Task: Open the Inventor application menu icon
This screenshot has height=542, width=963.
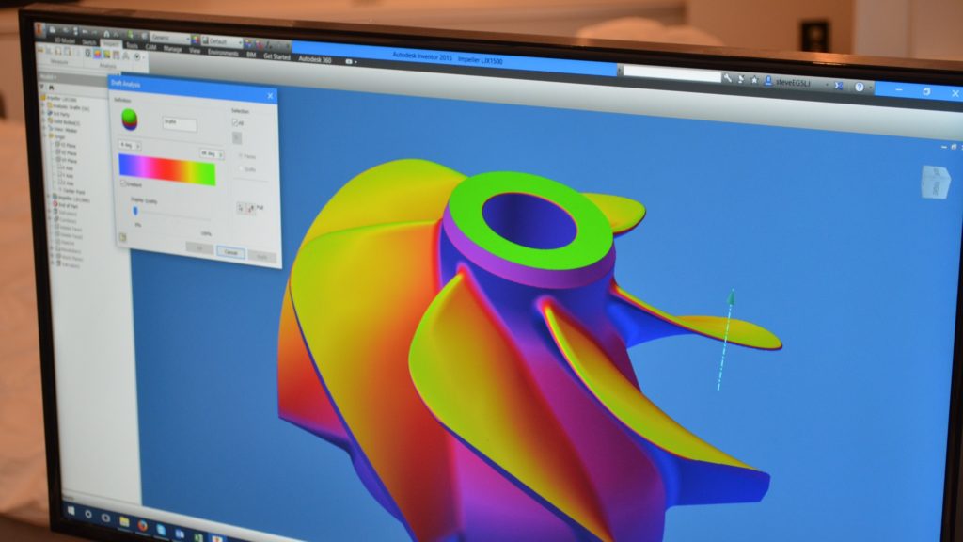Action: (40, 29)
